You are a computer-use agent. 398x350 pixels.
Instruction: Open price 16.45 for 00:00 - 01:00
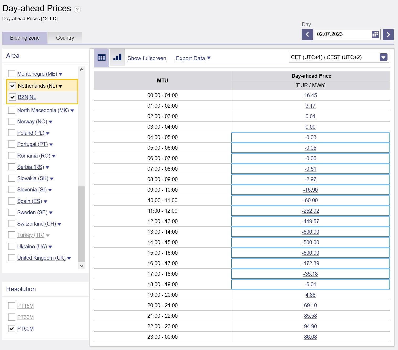pyautogui.click(x=310, y=95)
